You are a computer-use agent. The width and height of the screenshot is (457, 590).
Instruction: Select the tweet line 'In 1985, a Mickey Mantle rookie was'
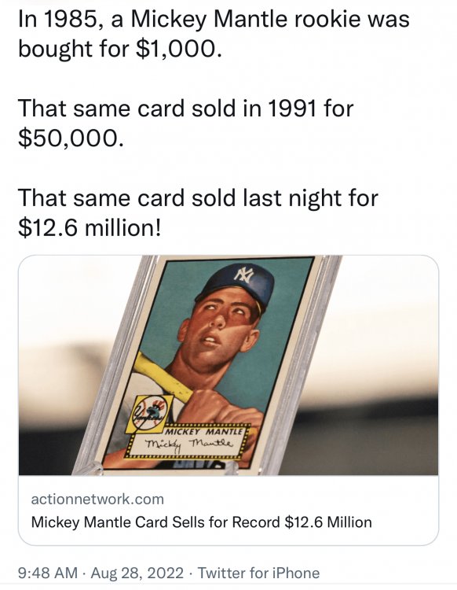point(214,19)
